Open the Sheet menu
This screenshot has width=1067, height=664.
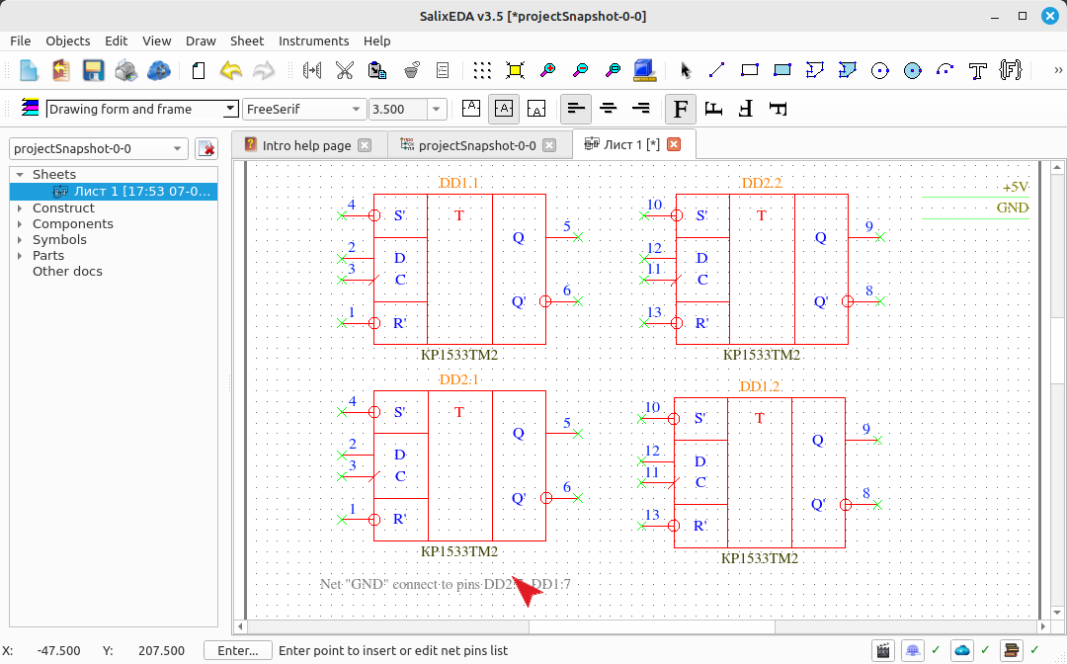246,41
